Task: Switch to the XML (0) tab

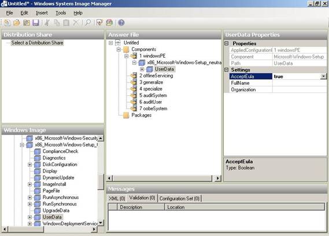Action: point(117,198)
